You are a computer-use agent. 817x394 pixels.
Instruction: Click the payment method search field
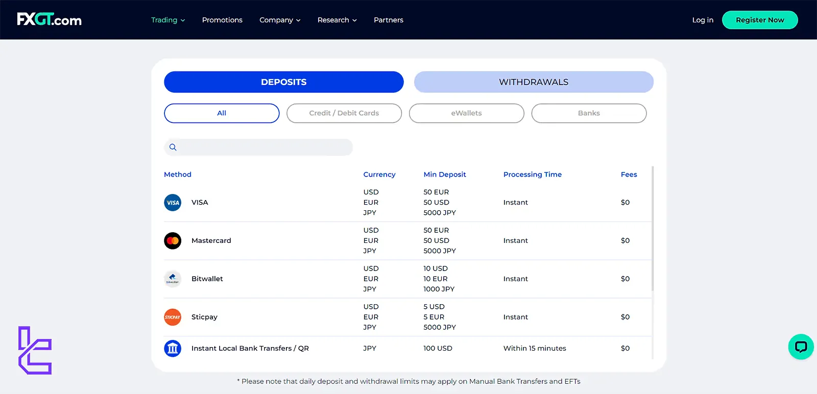point(258,147)
